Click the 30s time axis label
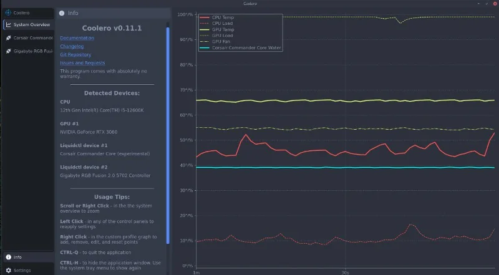The image size is (499, 275). pos(346,273)
